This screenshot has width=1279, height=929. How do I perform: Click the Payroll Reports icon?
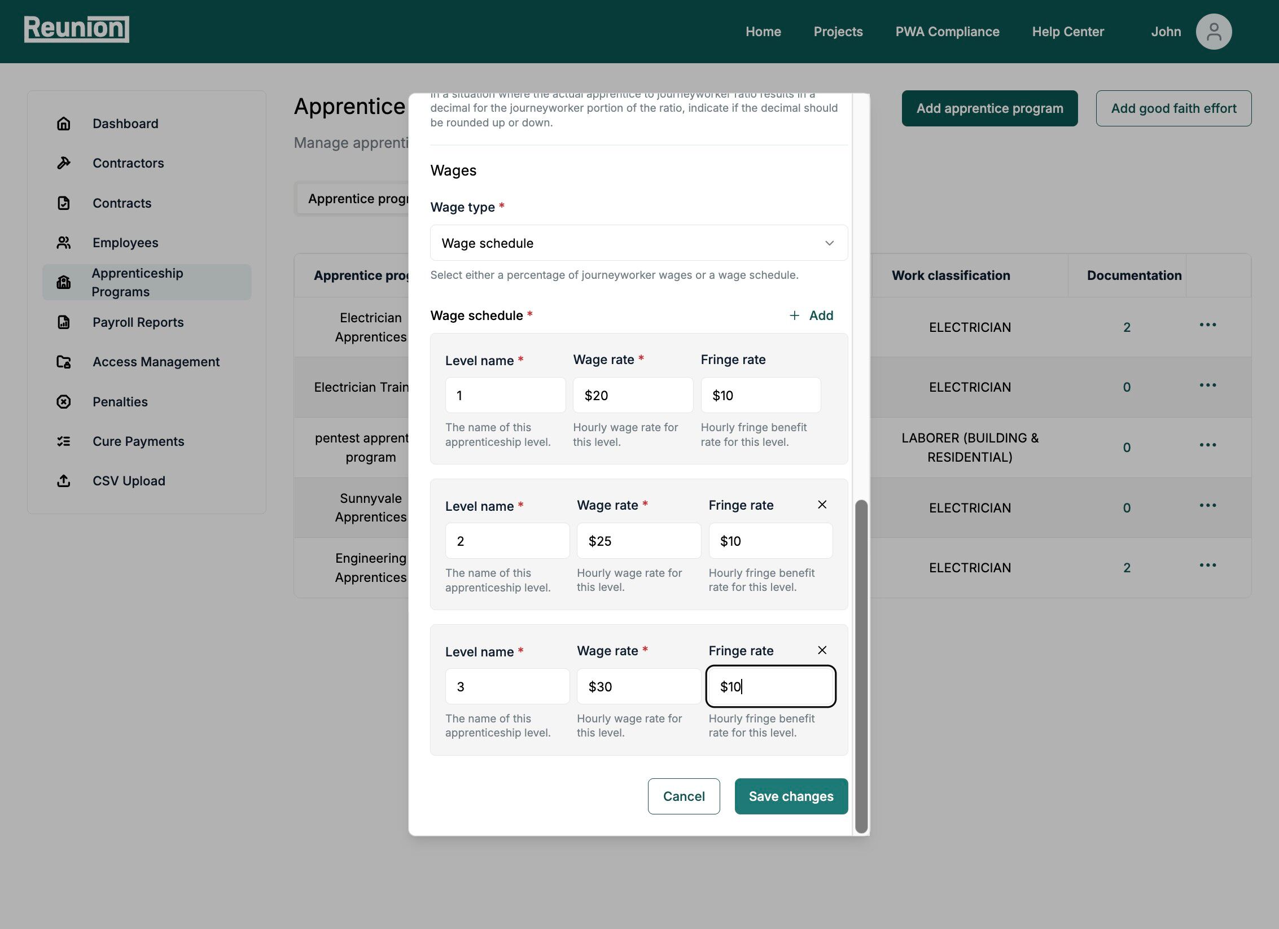pyautogui.click(x=64, y=322)
